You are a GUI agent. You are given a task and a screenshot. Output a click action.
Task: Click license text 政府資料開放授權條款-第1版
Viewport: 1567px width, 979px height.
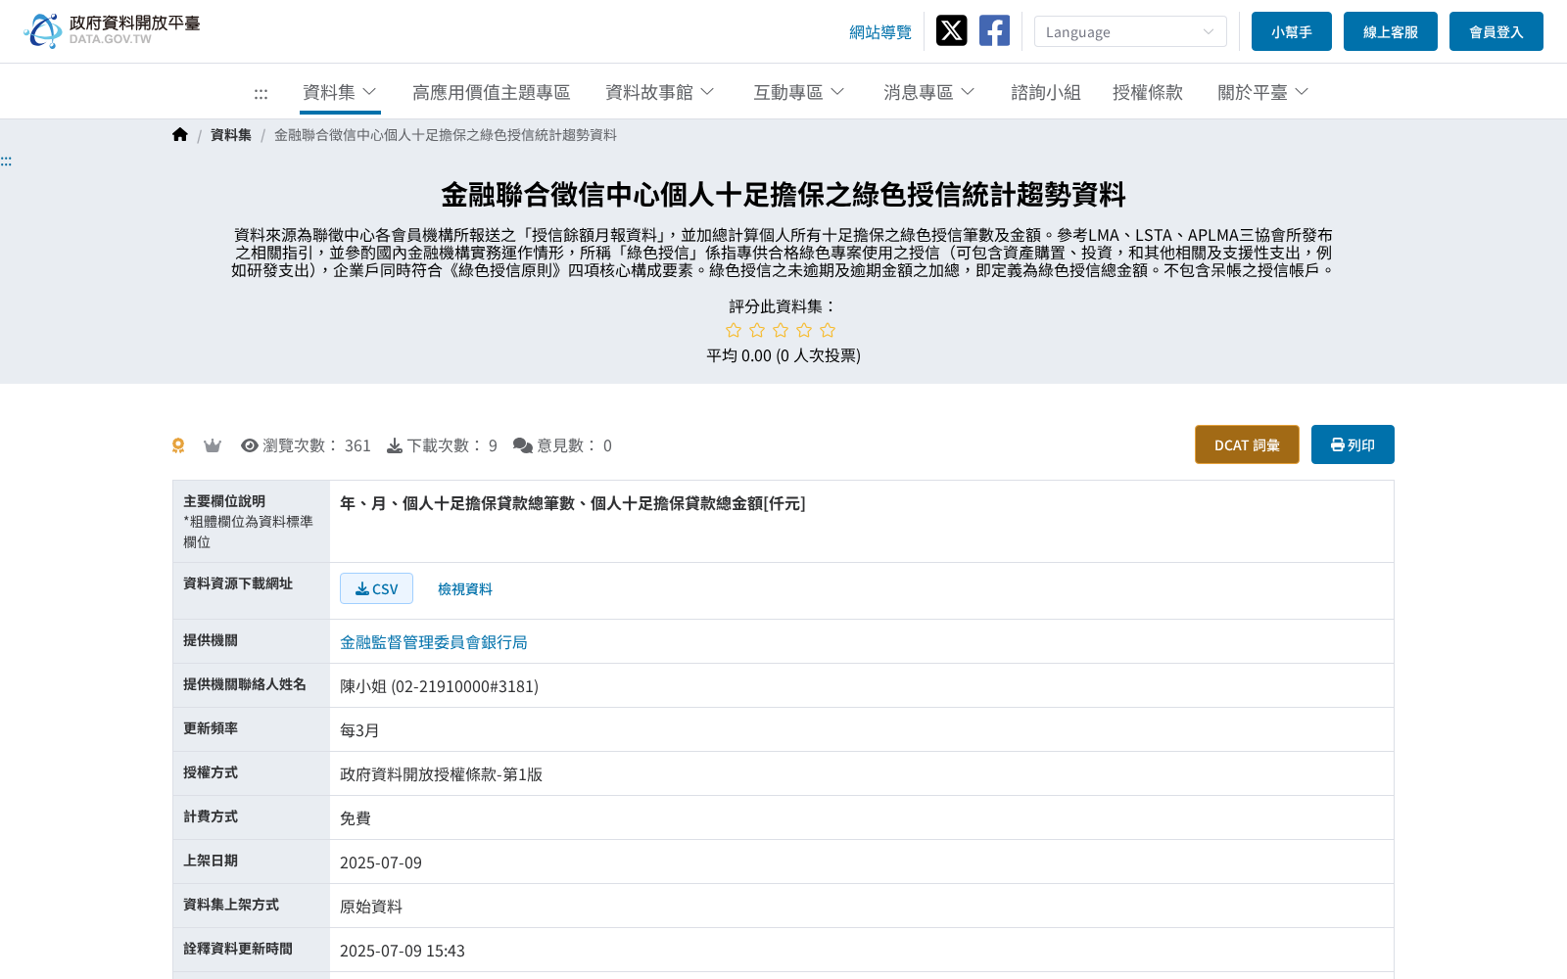tap(441, 774)
